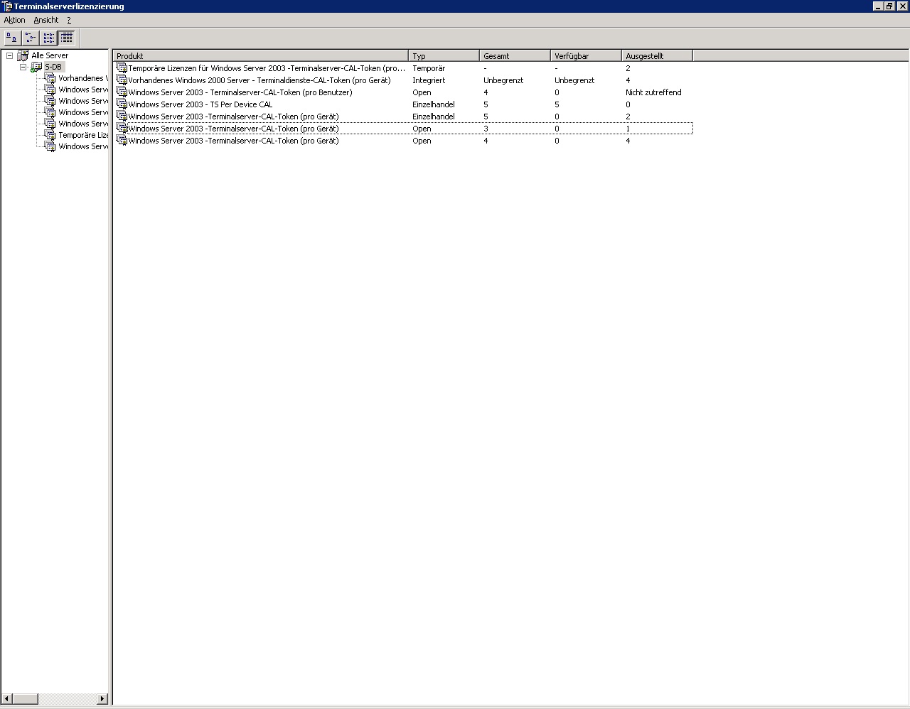The width and height of the screenshot is (910, 709).
Task: Select S-DB in the tree
Action: coord(53,67)
